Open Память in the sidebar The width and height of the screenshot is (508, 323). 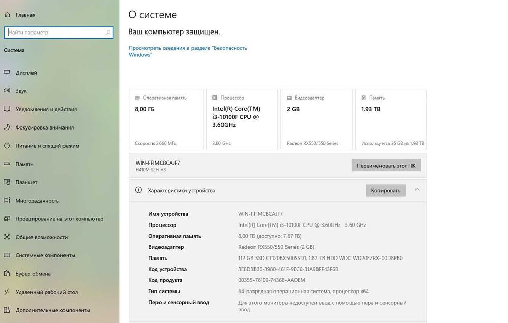pyautogui.click(x=24, y=164)
